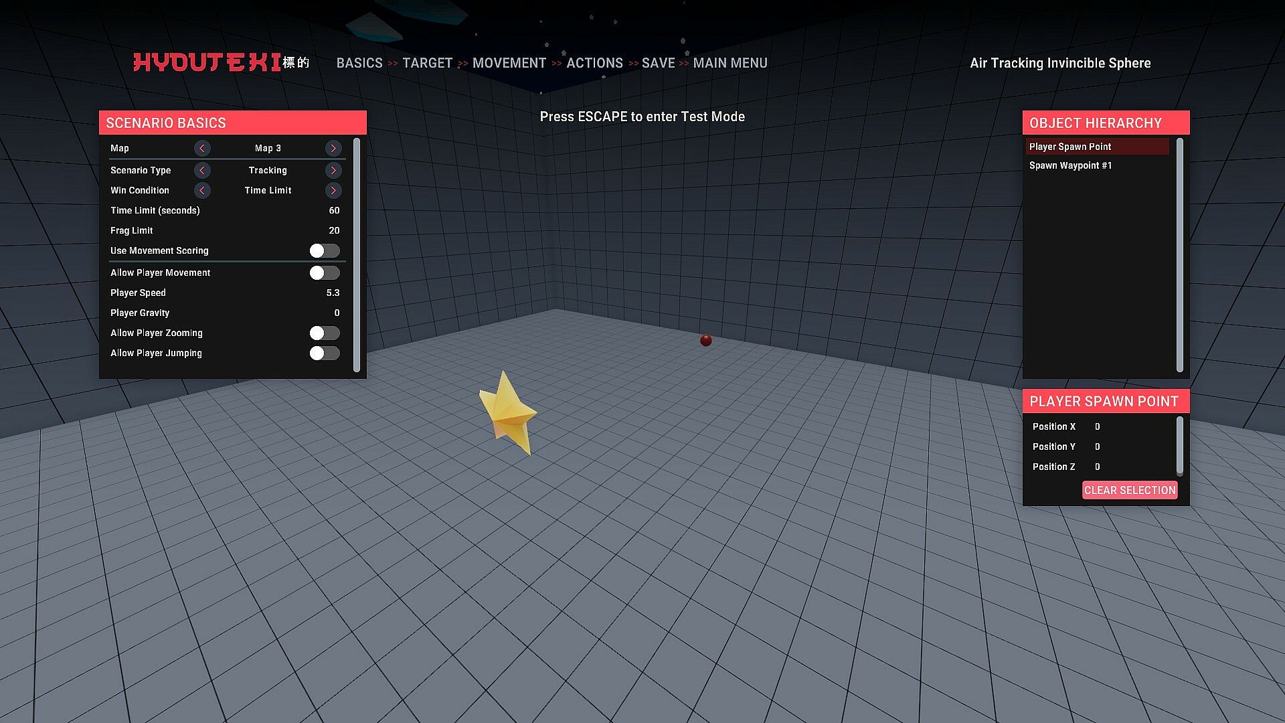Click MAIN MENU link
Screen dimensions: 1285x723
tap(730, 63)
